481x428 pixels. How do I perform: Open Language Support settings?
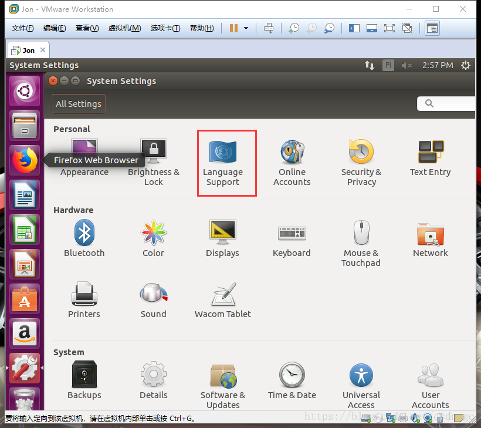pos(223,163)
